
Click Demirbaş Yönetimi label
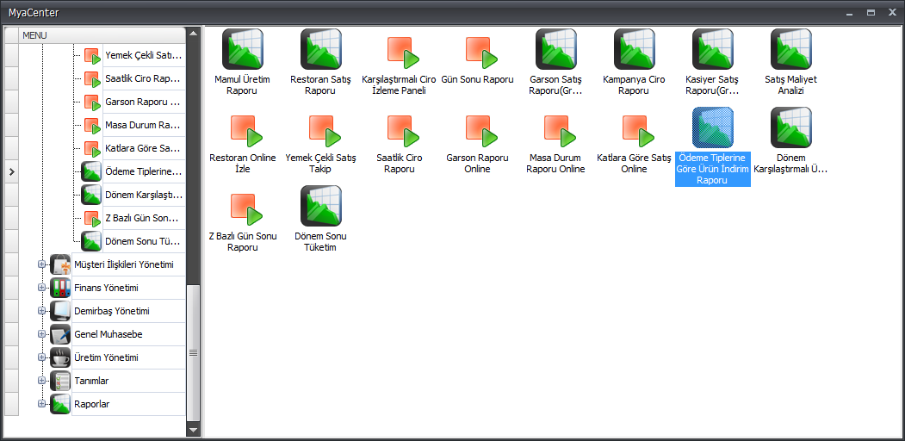coord(112,311)
